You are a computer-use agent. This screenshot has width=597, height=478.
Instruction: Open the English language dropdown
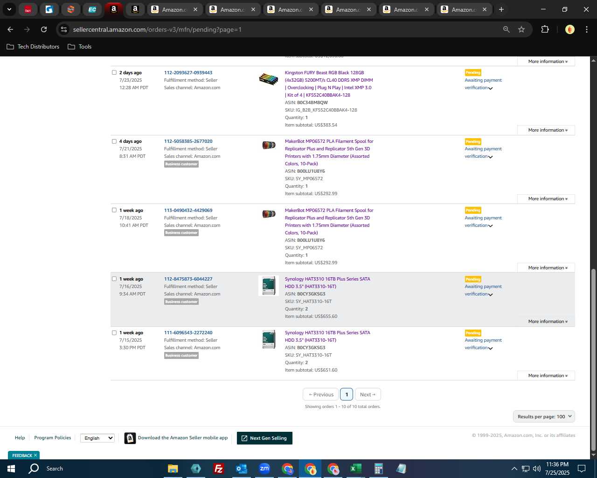coord(97,438)
